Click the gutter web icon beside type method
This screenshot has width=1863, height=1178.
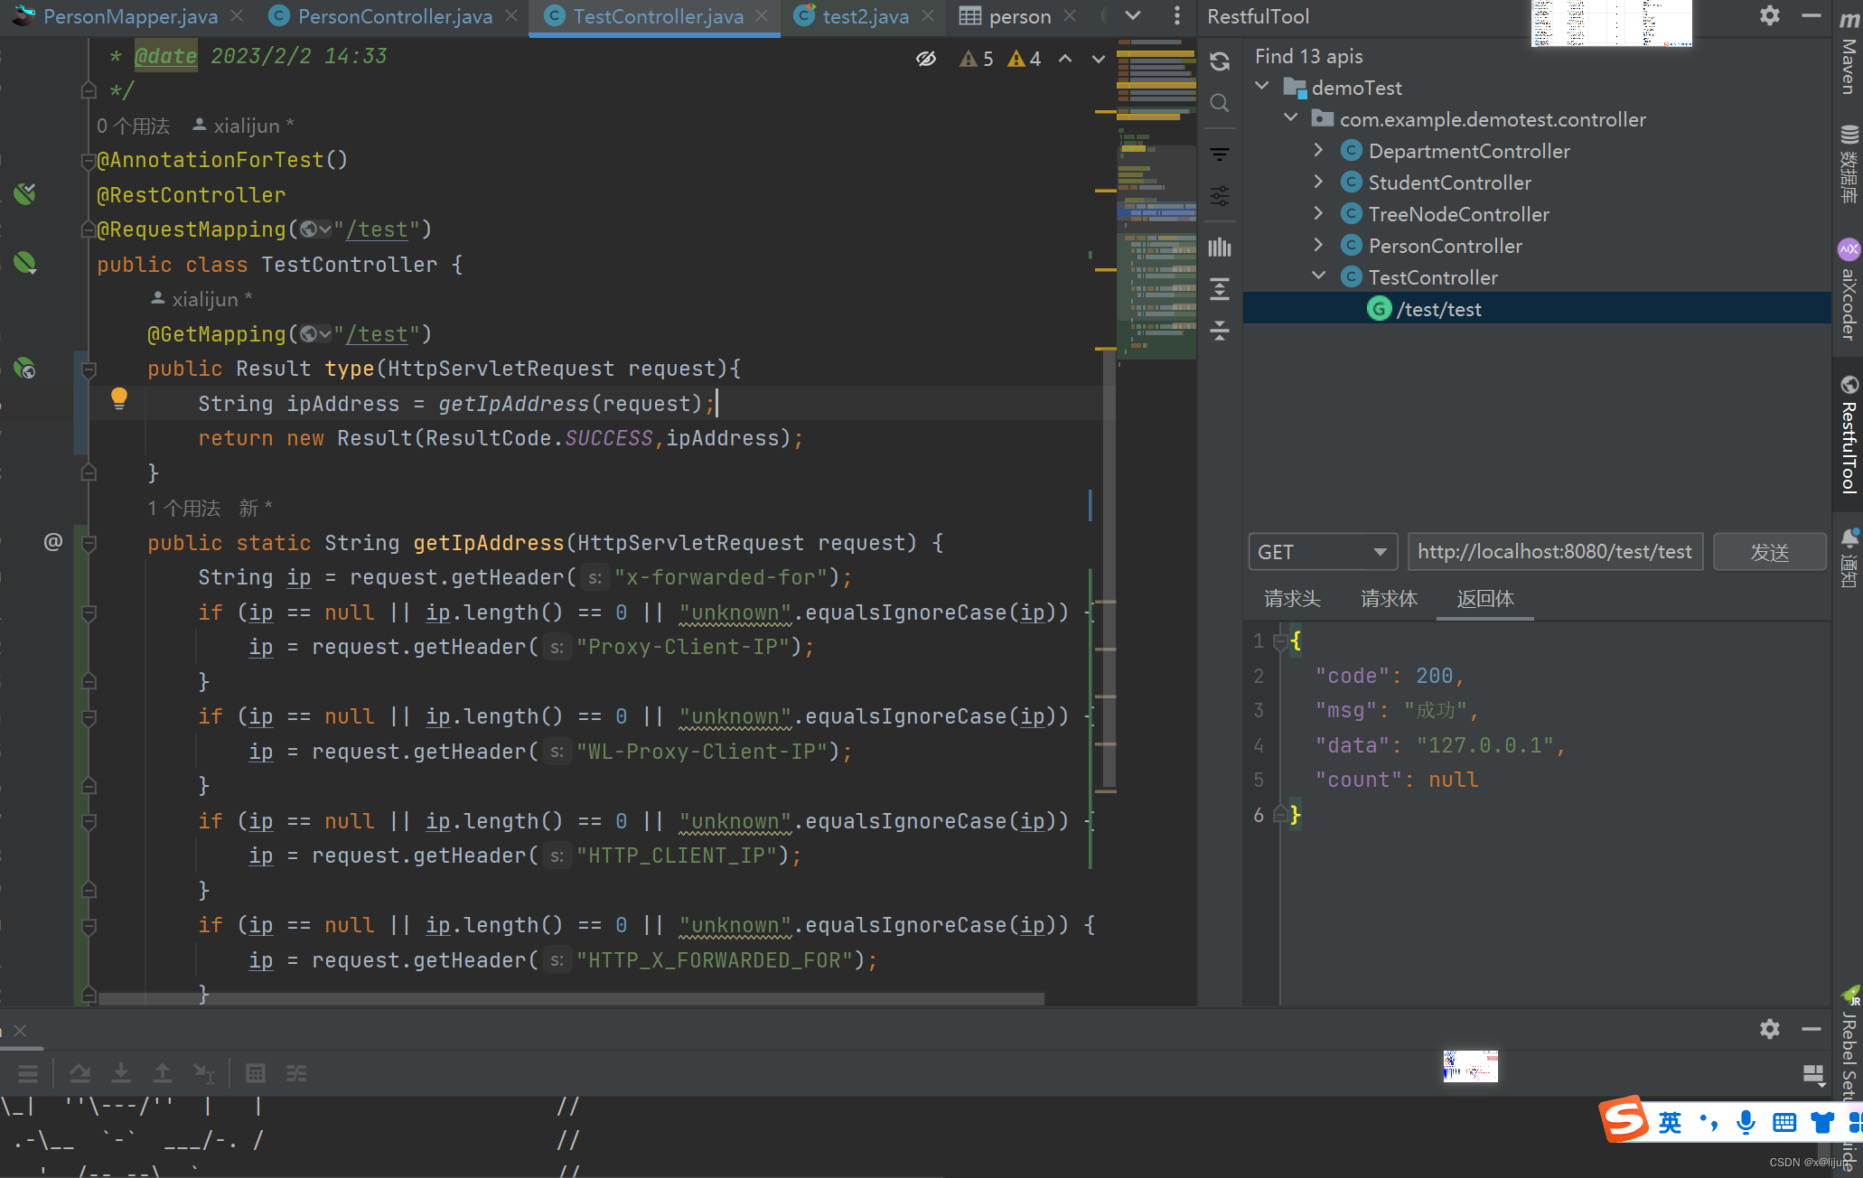coord(25,368)
